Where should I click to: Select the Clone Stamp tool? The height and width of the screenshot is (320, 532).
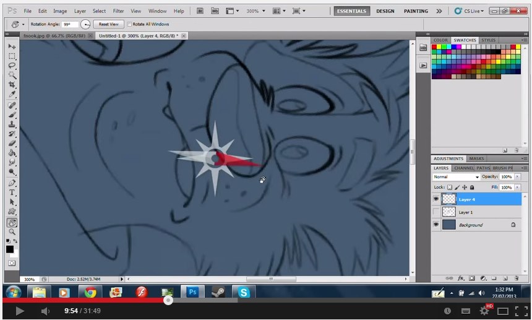12,124
